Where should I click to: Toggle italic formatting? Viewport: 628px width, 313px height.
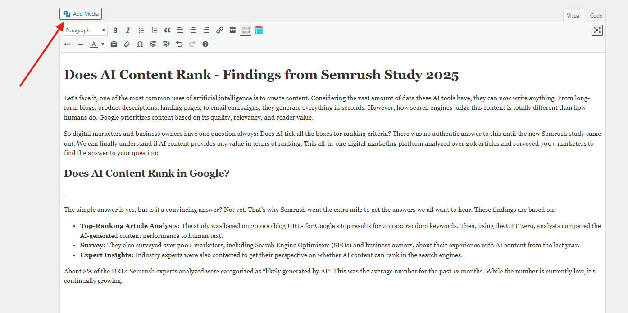click(128, 31)
